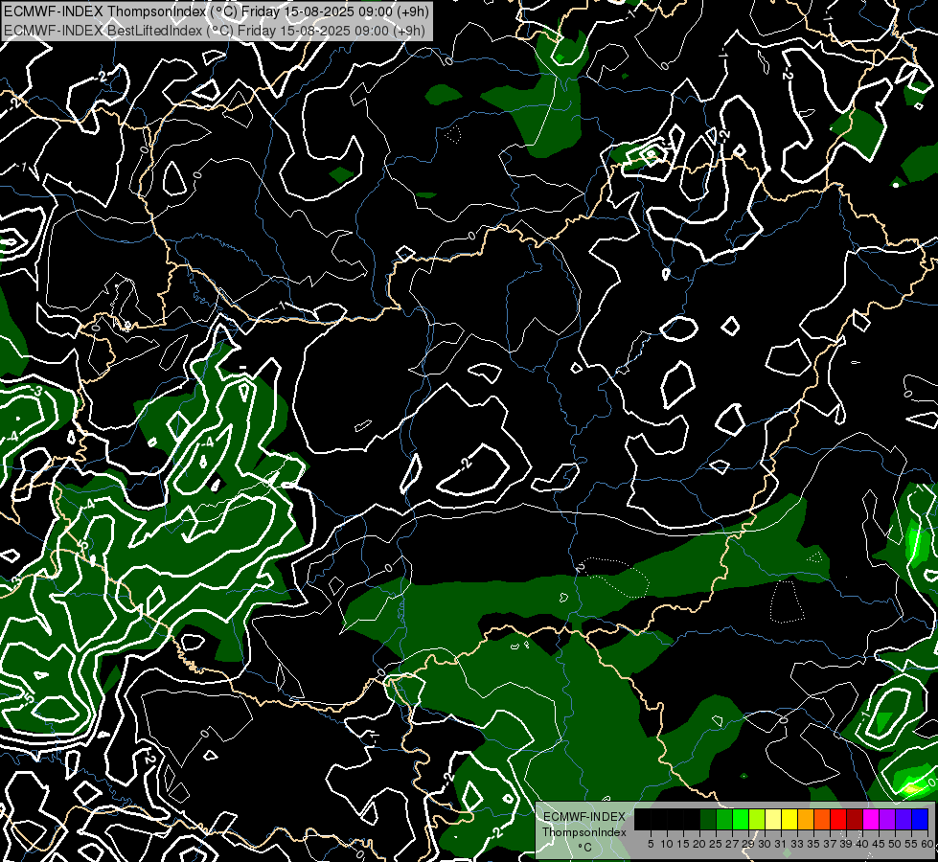
Task: Click the purple 45–50 legend swatch
Action: coord(887,819)
